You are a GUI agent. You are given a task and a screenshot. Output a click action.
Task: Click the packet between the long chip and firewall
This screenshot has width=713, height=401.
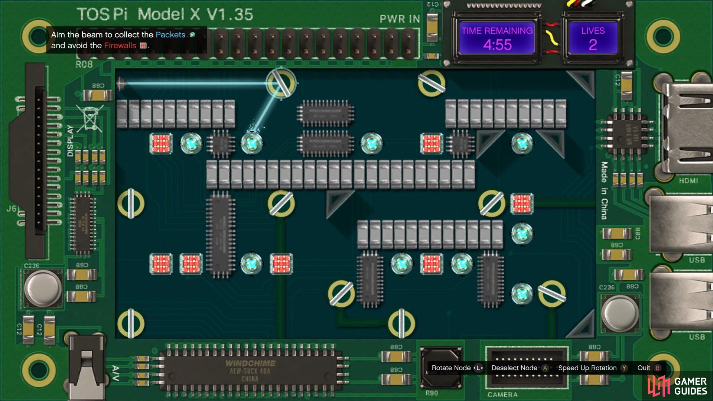251,264
